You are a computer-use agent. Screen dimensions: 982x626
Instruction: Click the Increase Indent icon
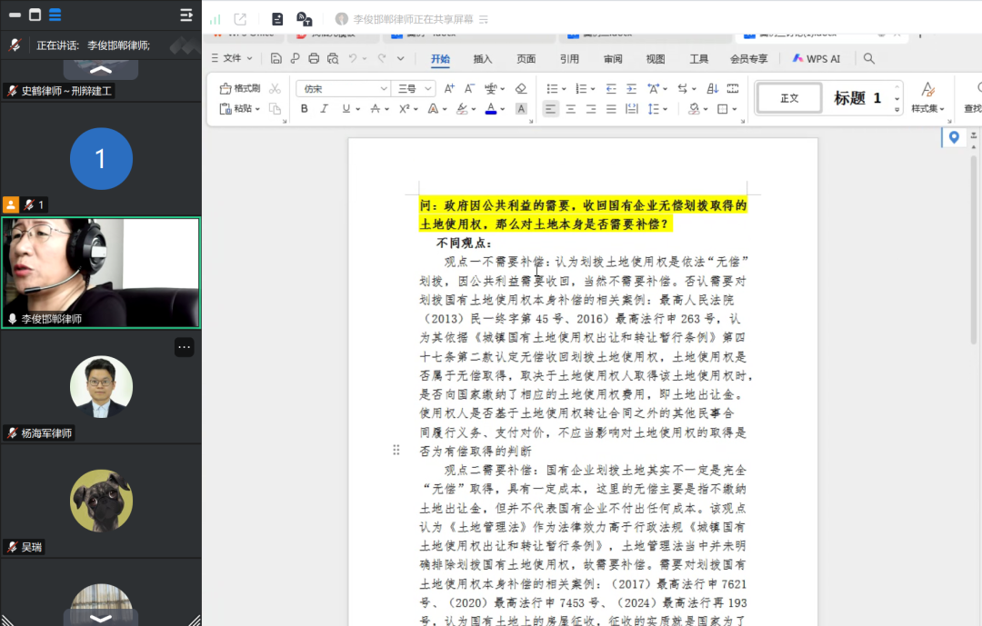[631, 88]
